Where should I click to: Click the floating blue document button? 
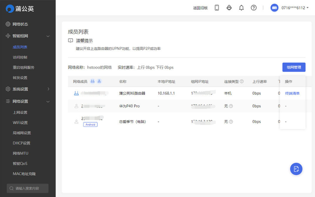click(x=296, y=169)
